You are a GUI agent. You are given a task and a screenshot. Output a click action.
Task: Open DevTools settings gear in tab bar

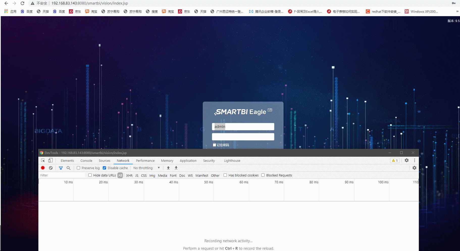click(406, 160)
